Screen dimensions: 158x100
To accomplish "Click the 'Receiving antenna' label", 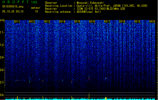I will click(58, 12).
